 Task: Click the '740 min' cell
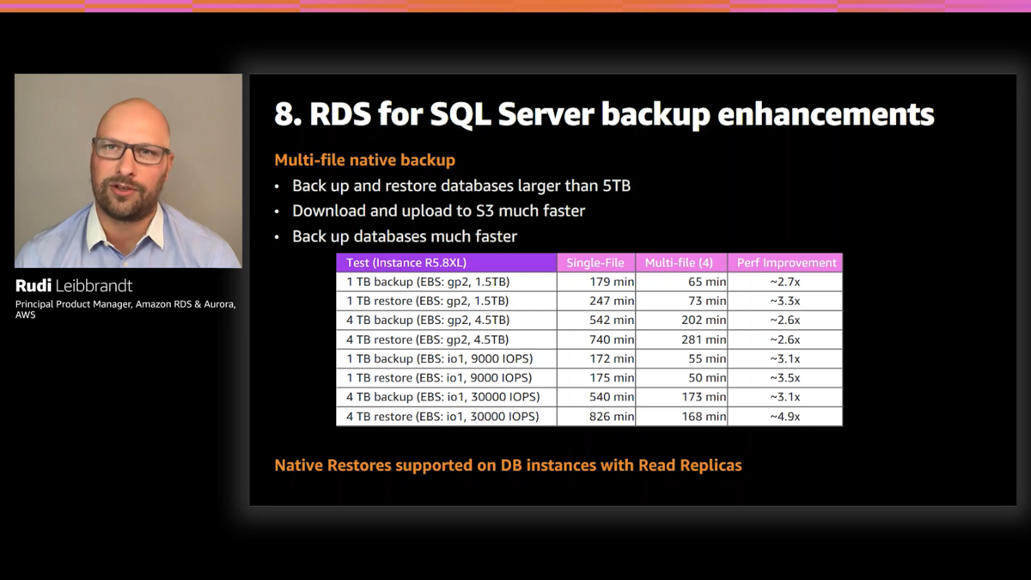(596, 339)
